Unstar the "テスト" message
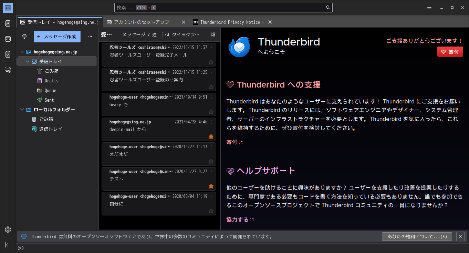The width and height of the screenshot is (469, 253). [x=211, y=187]
